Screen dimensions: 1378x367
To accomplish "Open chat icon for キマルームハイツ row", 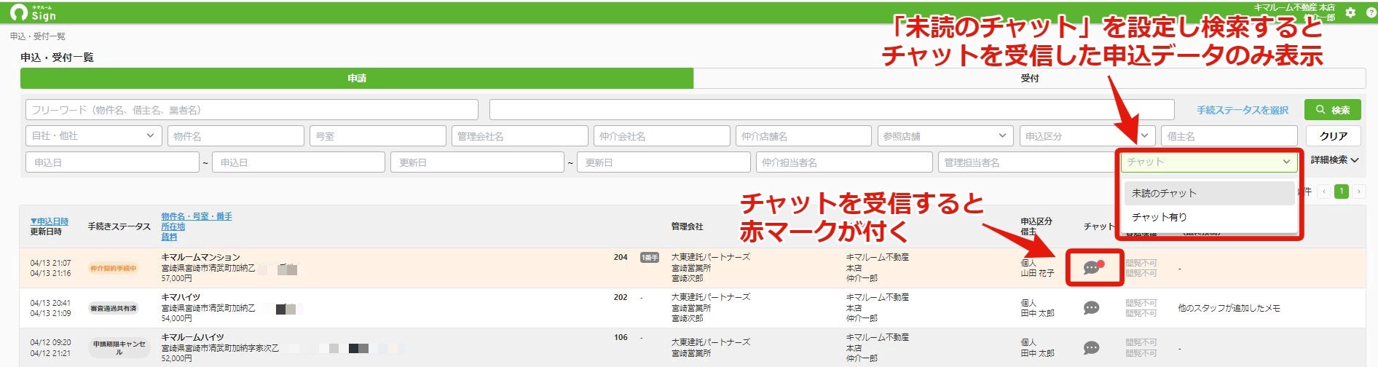I will click(x=1091, y=348).
